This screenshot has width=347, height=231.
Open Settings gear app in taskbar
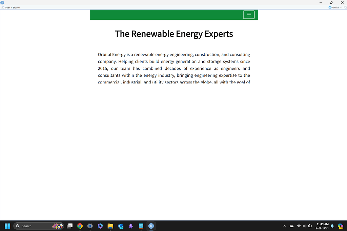click(90, 226)
